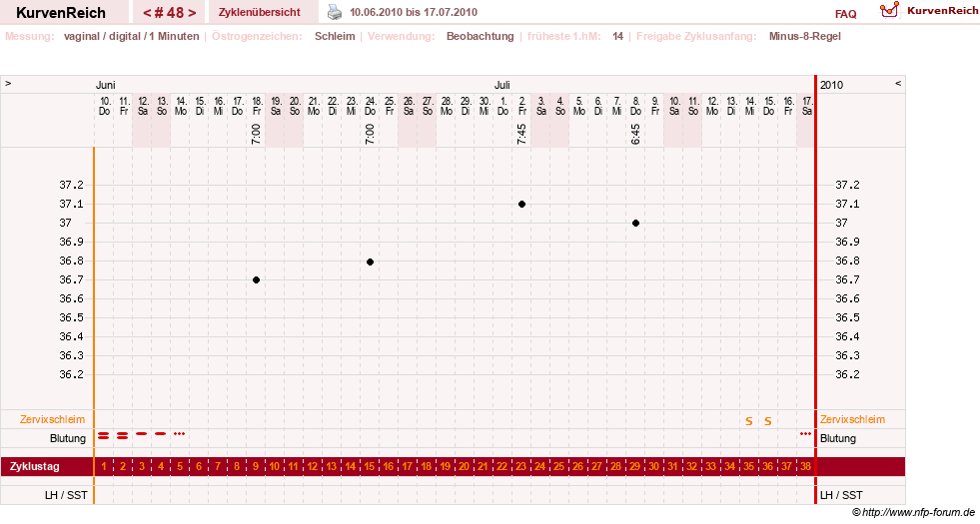Screen dimensions: 980x524
Task: Click the '>' chart arrow beside Juni
Action: pos(8,83)
